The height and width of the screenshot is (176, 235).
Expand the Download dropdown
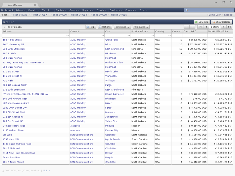coord(122,27)
